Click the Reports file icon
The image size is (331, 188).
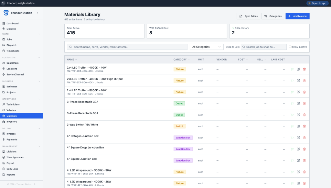point(4,175)
